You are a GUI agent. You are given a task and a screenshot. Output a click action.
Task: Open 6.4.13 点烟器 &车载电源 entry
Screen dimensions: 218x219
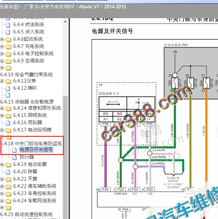click(x=27, y=102)
